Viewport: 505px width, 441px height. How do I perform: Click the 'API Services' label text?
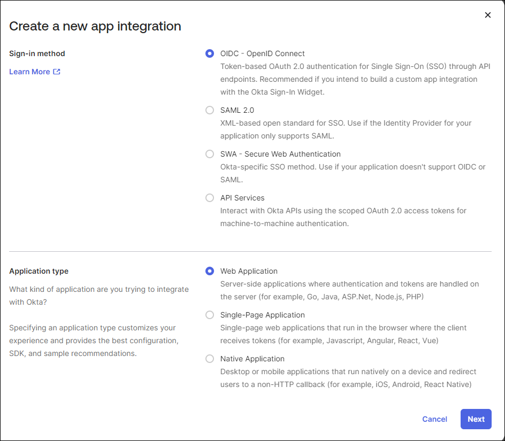242,198
